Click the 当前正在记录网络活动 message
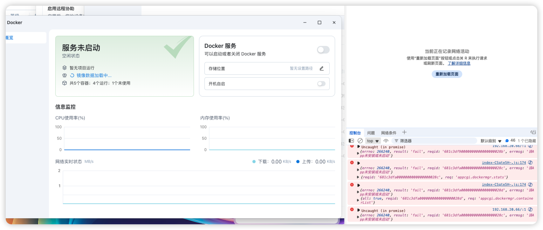 (447, 51)
